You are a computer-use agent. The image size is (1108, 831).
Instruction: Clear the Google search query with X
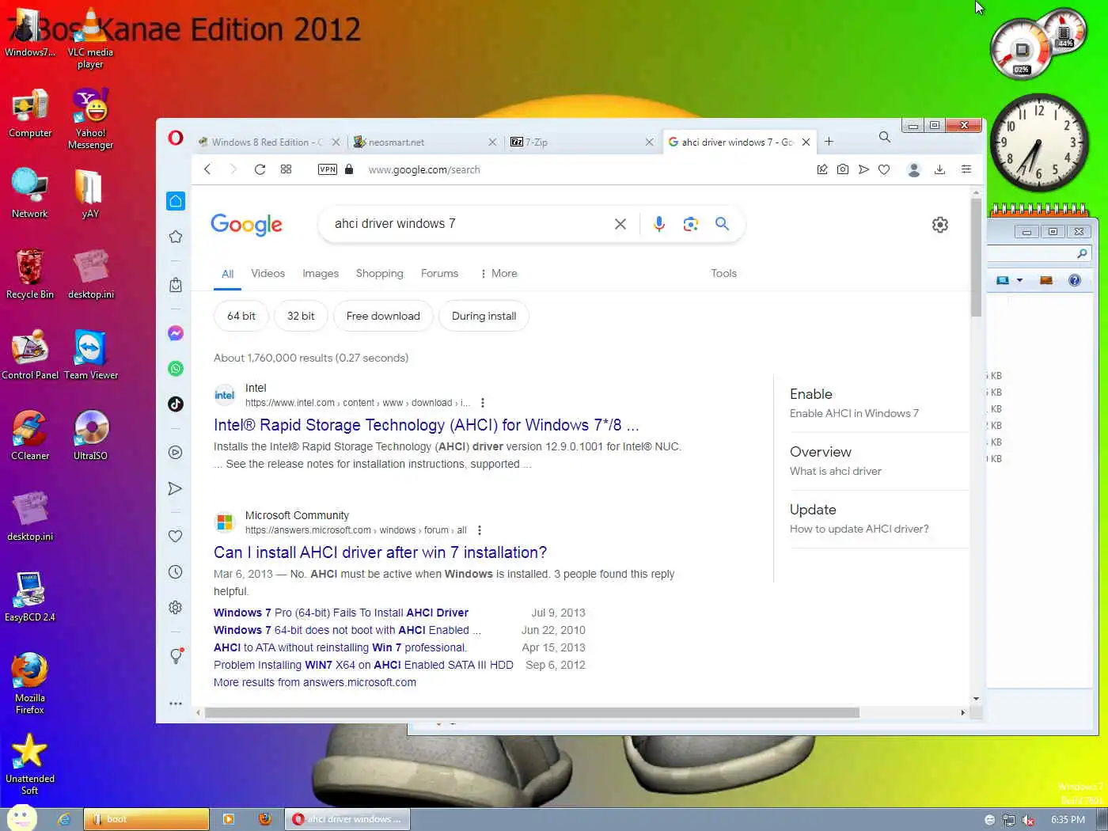coord(620,224)
